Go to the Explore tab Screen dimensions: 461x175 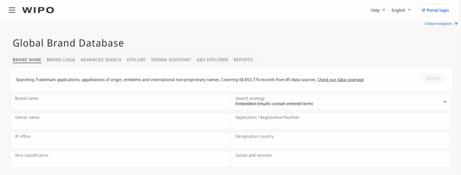point(136,60)
